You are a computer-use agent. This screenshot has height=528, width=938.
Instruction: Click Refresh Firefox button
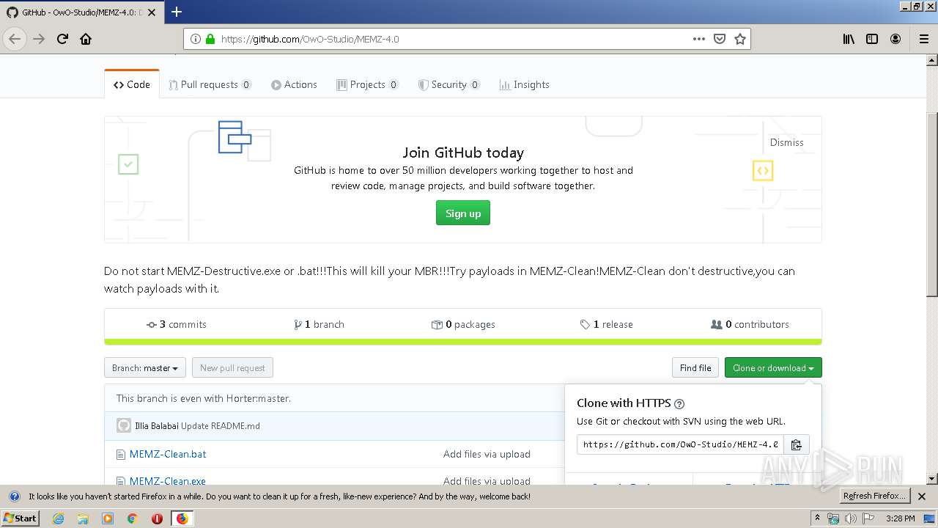tap(874, 496)
